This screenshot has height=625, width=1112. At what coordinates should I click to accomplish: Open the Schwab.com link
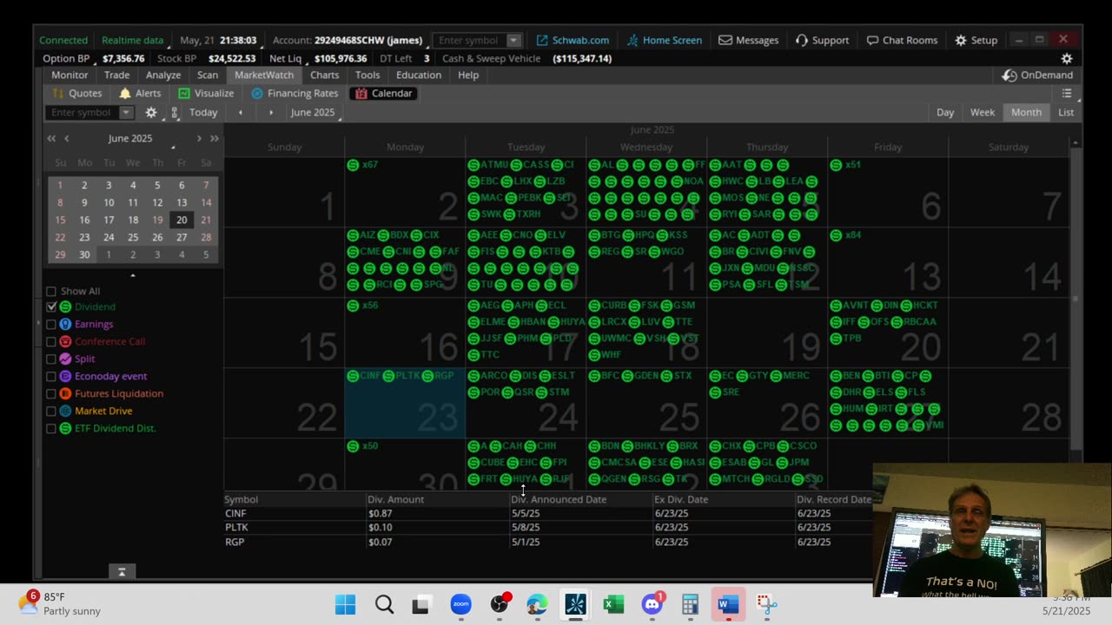tap(573, 40)
